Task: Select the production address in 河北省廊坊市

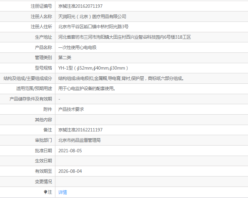Action: 125,37
